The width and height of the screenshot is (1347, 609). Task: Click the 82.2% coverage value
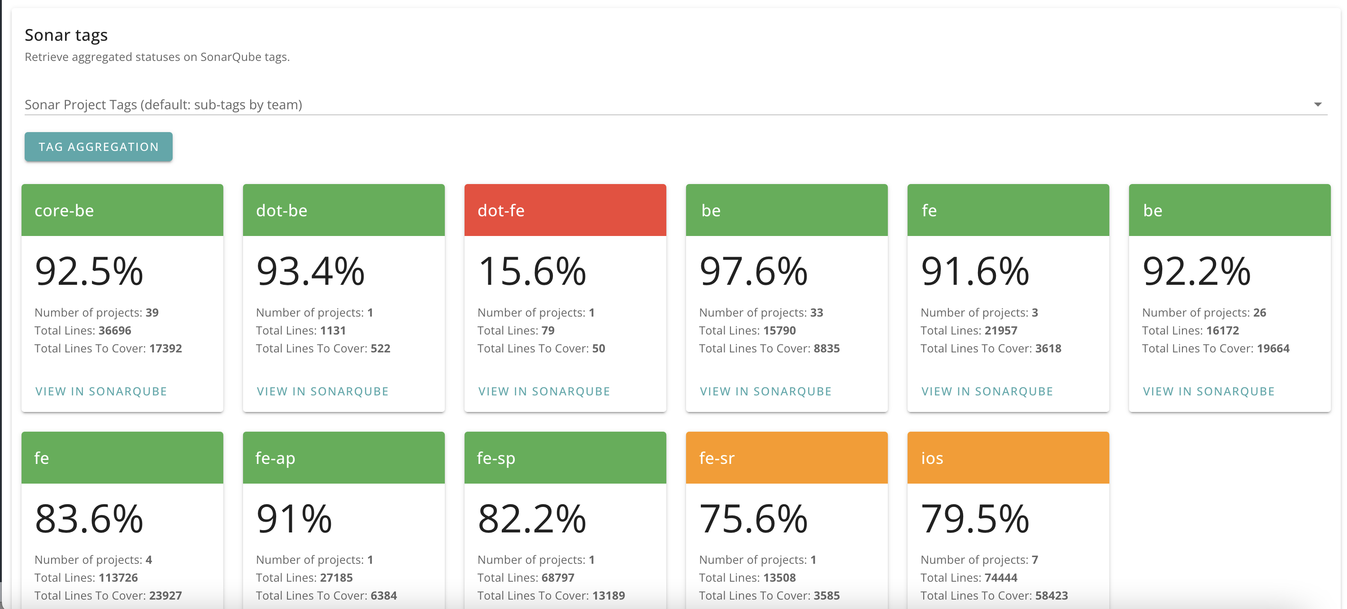(532, 519)
